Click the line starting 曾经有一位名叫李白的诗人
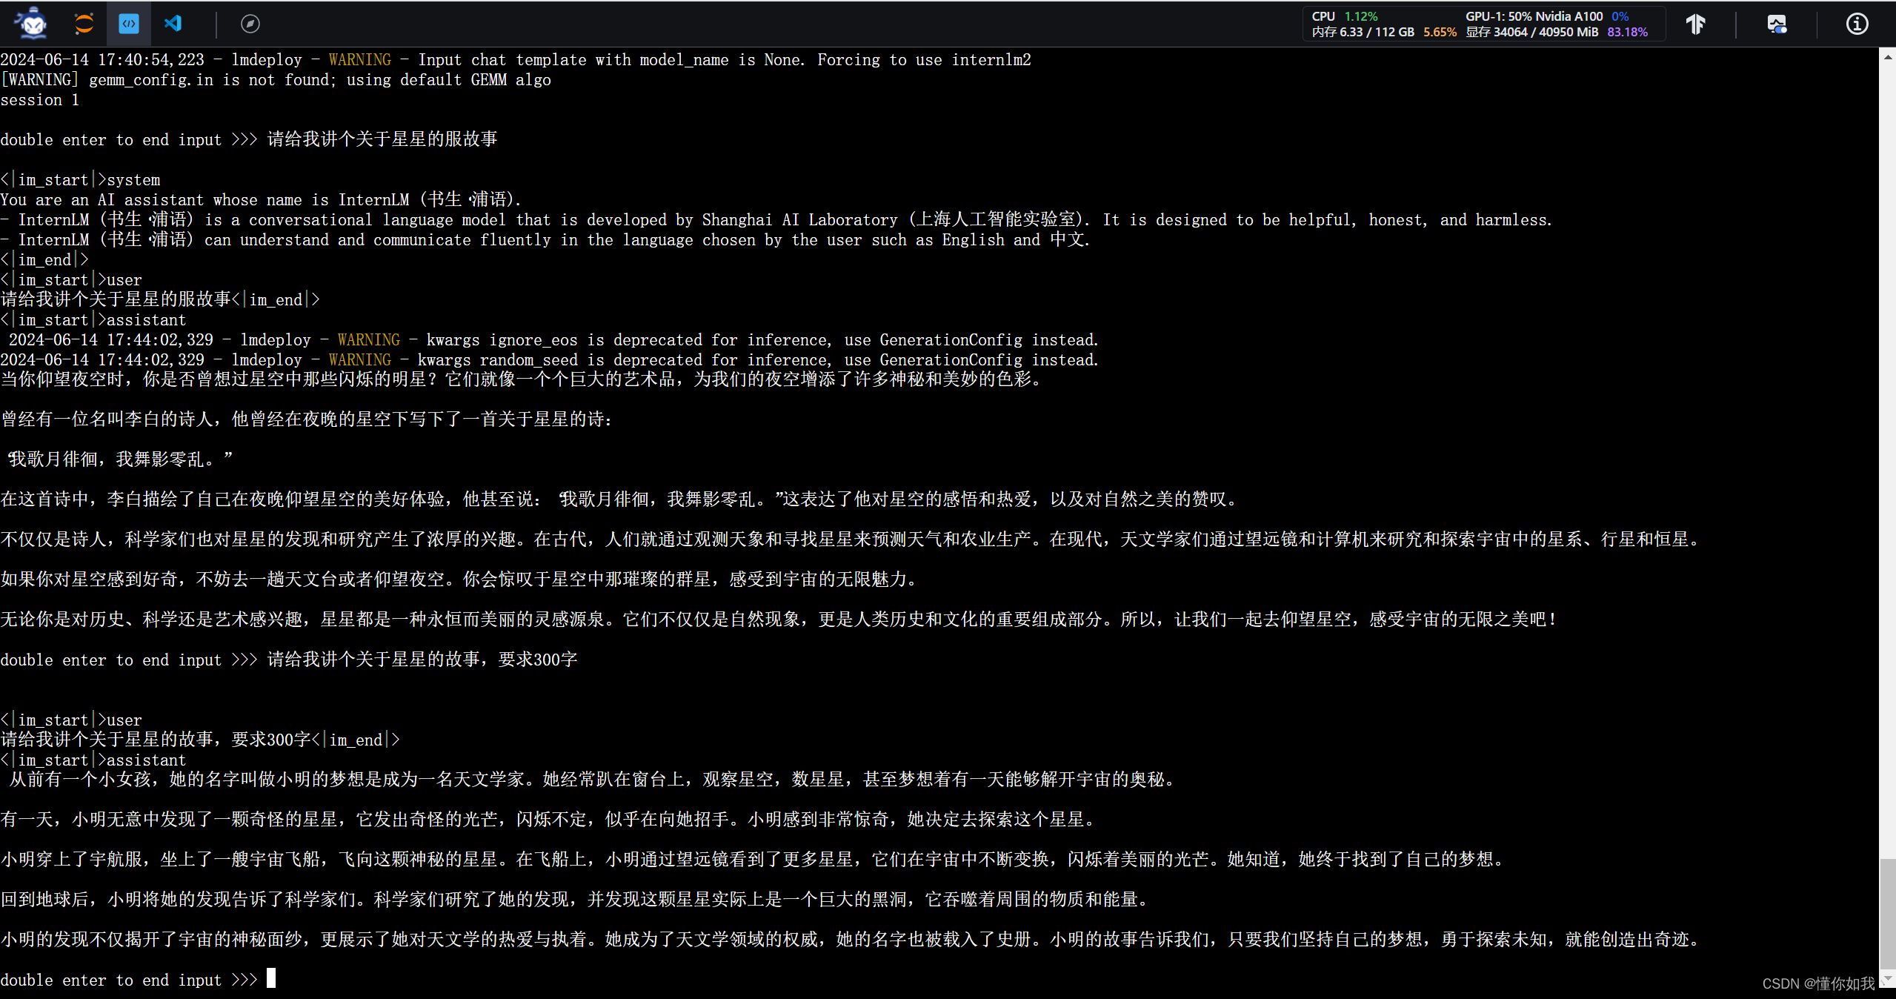The width and height of the screenshot is (1896, 999). [307, 419]
